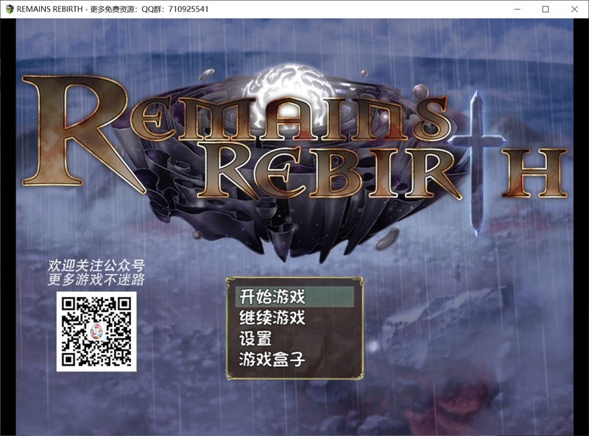The height and width of the screenshot is (436, 589).
Task: Click the game app icon in title bar
Action: tap(9, 9)
